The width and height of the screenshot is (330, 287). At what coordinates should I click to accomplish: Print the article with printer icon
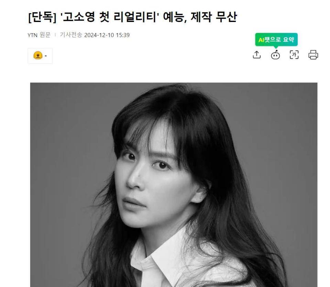click(313, 55)
